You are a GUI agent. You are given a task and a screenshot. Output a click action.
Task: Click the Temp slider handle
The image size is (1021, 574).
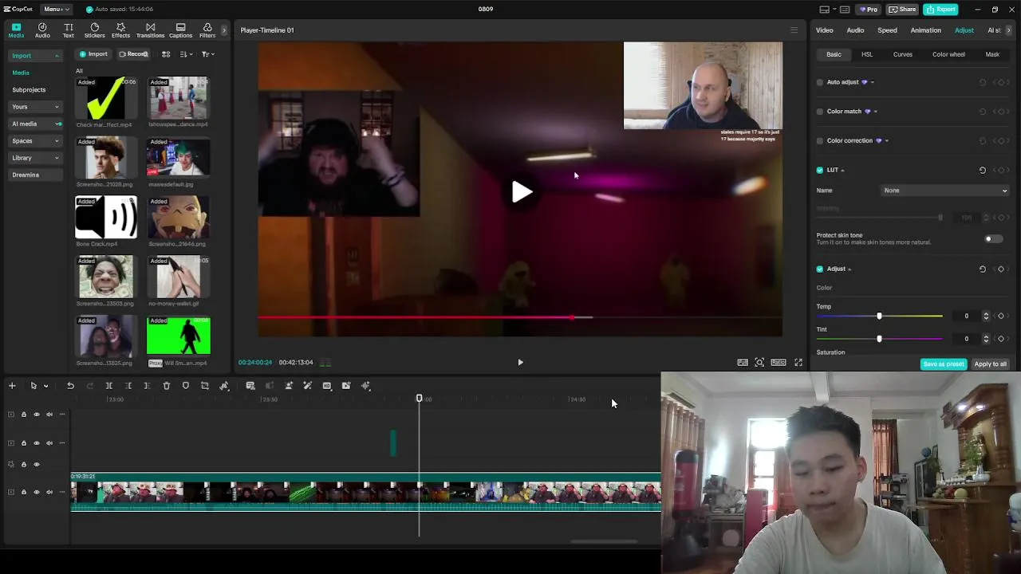tap(879, 316)
